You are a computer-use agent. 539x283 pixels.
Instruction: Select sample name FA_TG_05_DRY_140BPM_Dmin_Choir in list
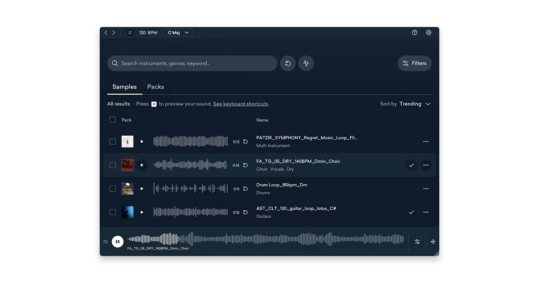click(298, 161)
